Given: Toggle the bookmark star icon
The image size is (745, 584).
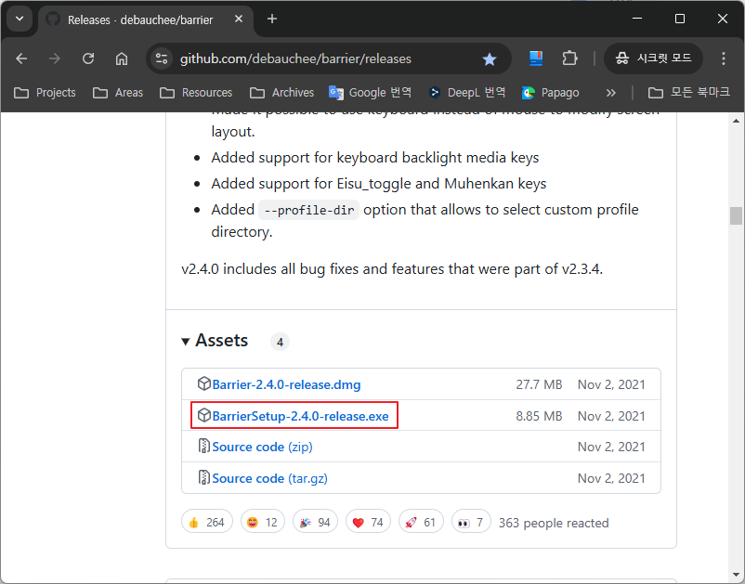Looking at the screenshot, I should (489, 58).
